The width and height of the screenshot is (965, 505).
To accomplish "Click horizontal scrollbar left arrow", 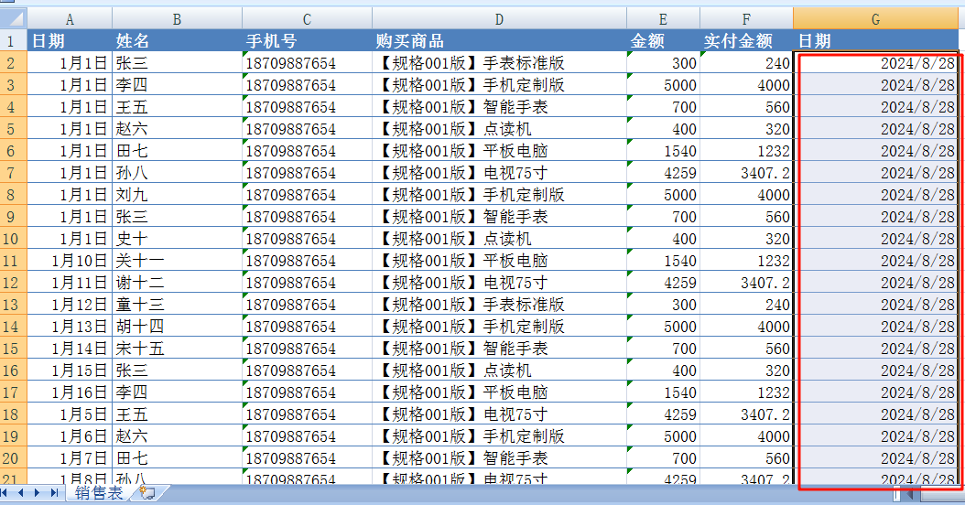I will (911, 494).
